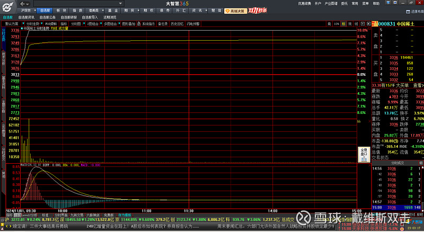The height and width of the screenshot is (232, 424).
Task: Click the 还原布局 restore layout icon
Action: [408, 12]
